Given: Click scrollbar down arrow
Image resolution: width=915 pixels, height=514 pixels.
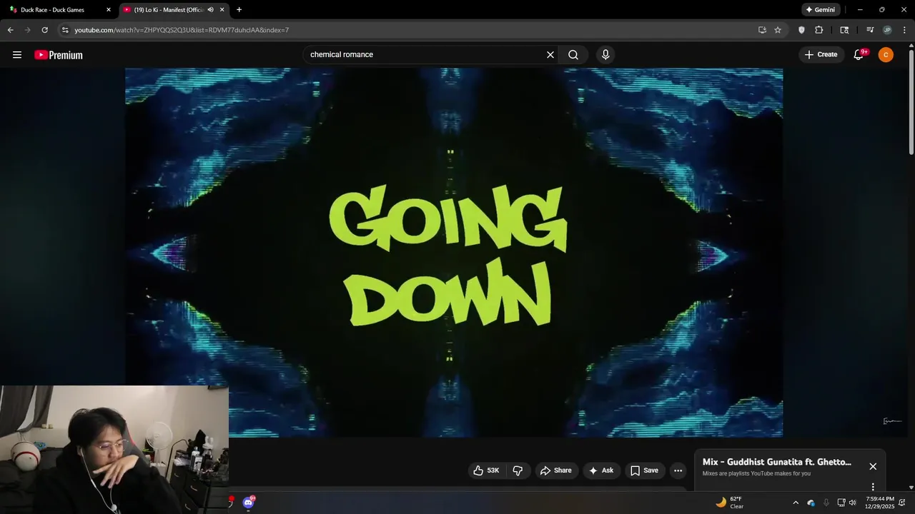Looking at the screenshot, I should click(x=911, y=488).
